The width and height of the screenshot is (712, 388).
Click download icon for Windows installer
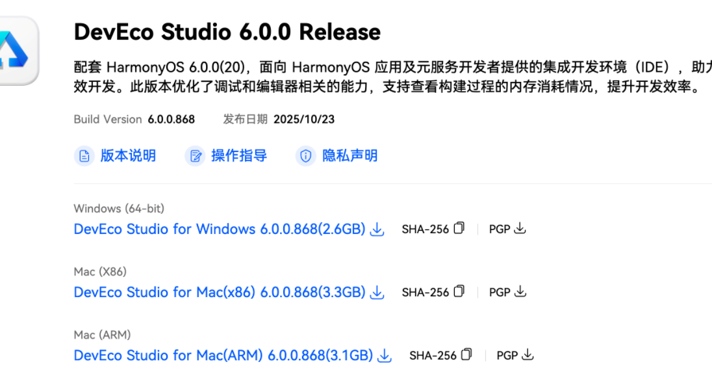[377, 229]
